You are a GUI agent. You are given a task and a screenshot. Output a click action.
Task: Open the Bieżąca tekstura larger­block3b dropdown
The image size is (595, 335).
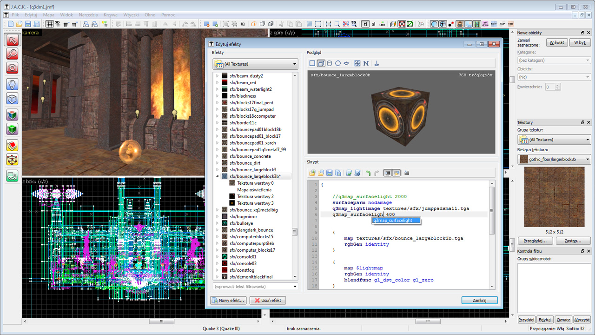click(554, 159)
